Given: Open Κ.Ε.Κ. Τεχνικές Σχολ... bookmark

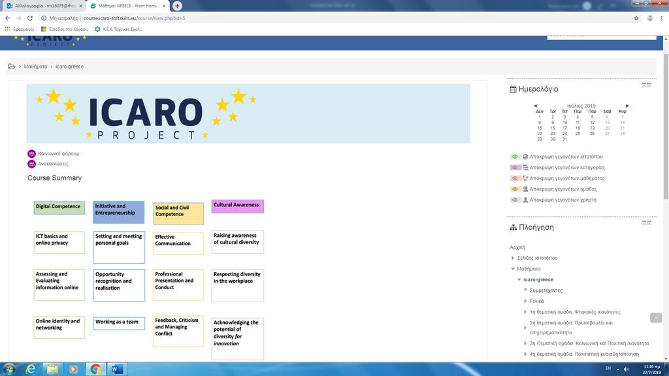Looking at the screenshot, I should coord(119,29).
